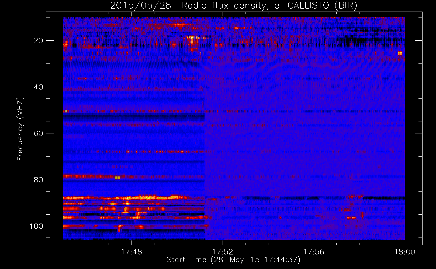The image size is (436, 269).
Task: Click the 80 frequency tick label
Action: tap(39, 180)
